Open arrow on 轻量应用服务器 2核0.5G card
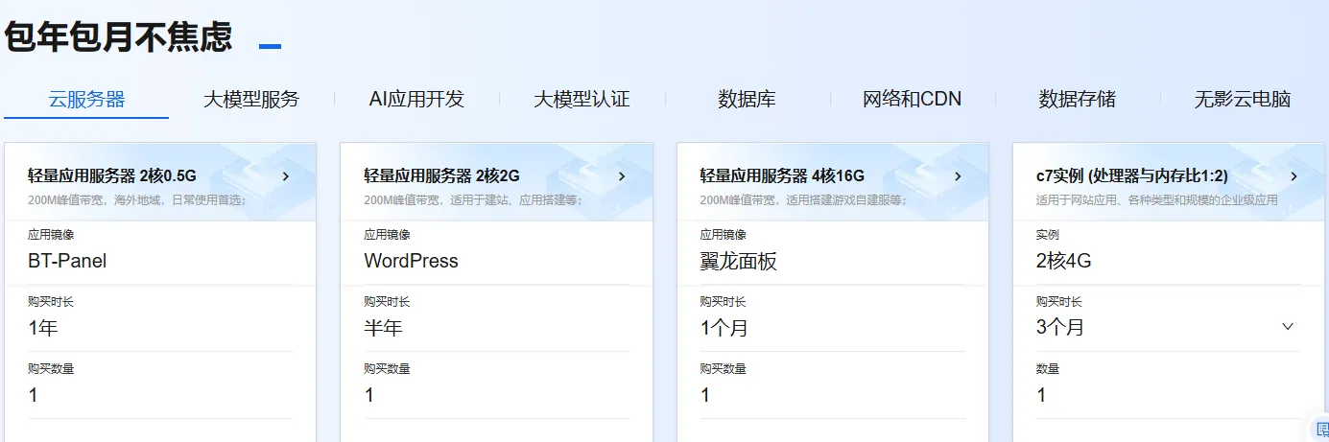This screenshot has width=1329, height=442. [x=285, y=176]
